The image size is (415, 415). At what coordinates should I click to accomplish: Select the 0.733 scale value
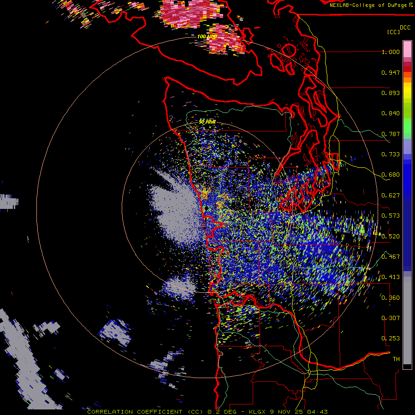click(x=391, y=154)
